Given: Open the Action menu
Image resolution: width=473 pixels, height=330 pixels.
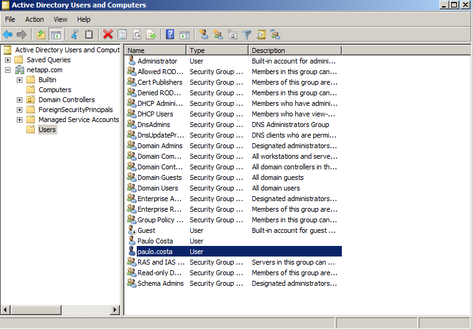Looking at the screenshot, I should pyautogui.click(x=34, y=19).
